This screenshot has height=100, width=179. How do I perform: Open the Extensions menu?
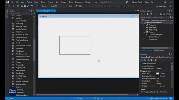(79, 2)
